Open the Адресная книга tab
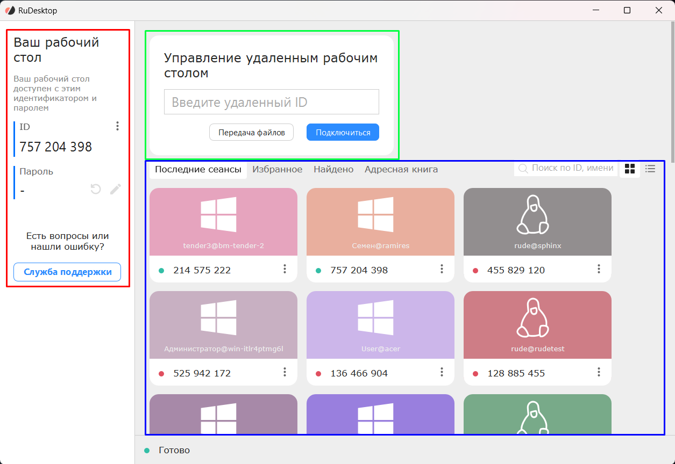This screenshot has height=464, width=675. [401, 169]
